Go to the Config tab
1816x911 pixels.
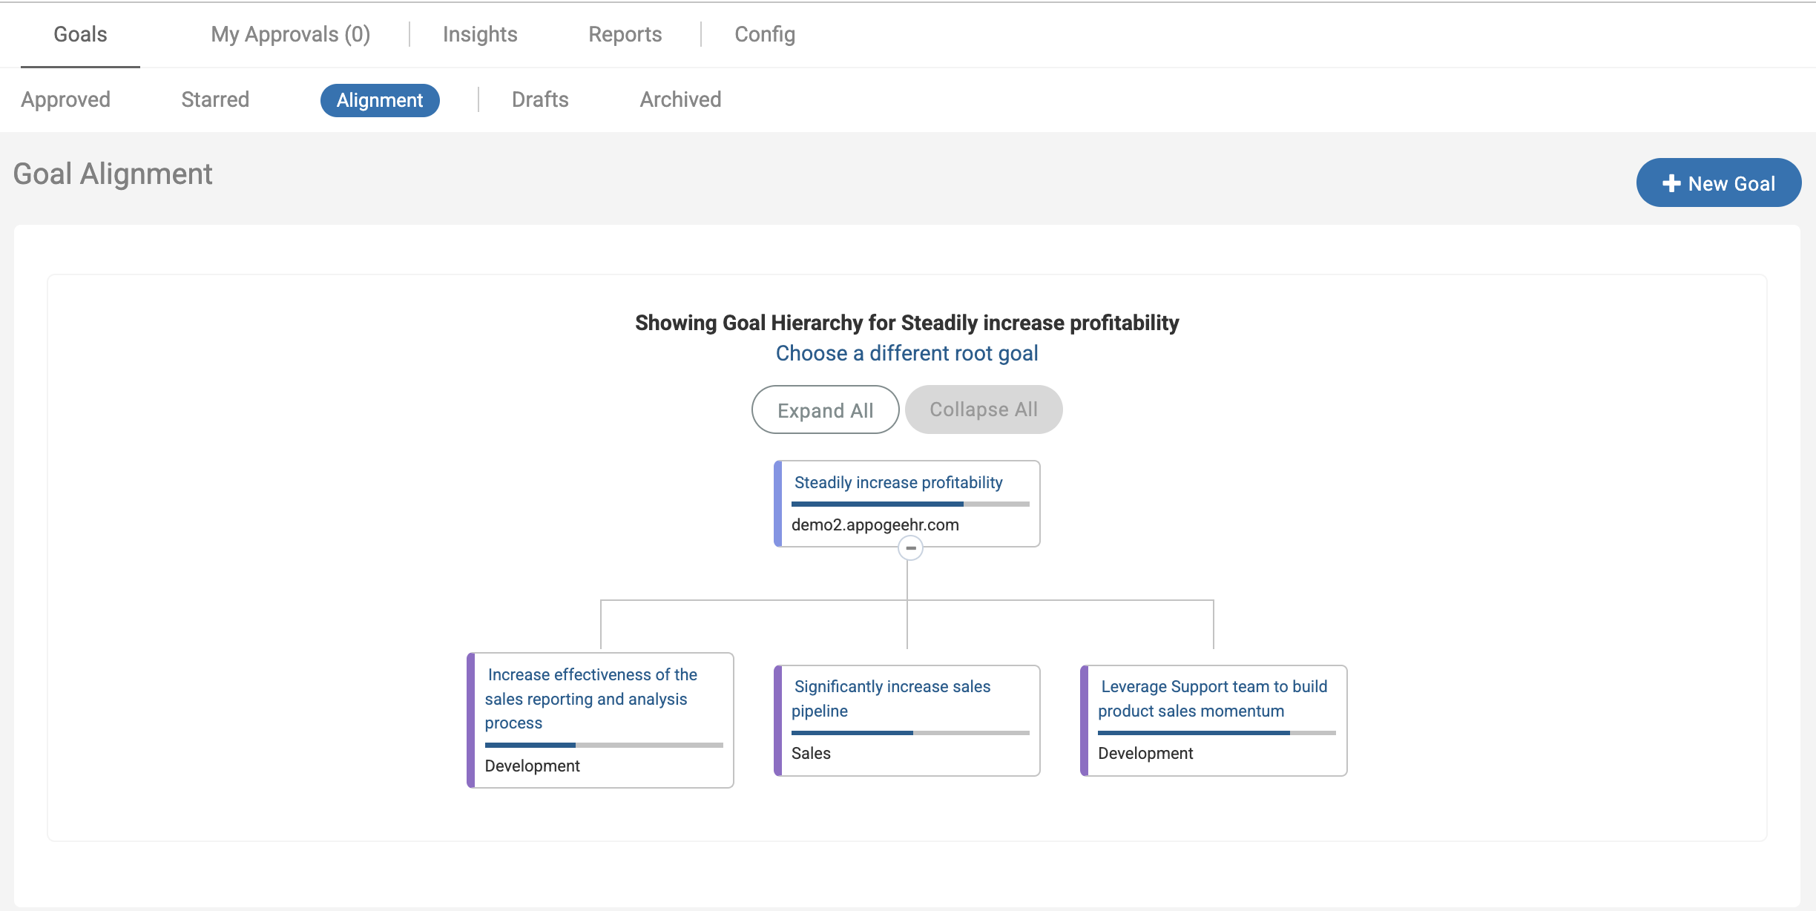[764, 34]
